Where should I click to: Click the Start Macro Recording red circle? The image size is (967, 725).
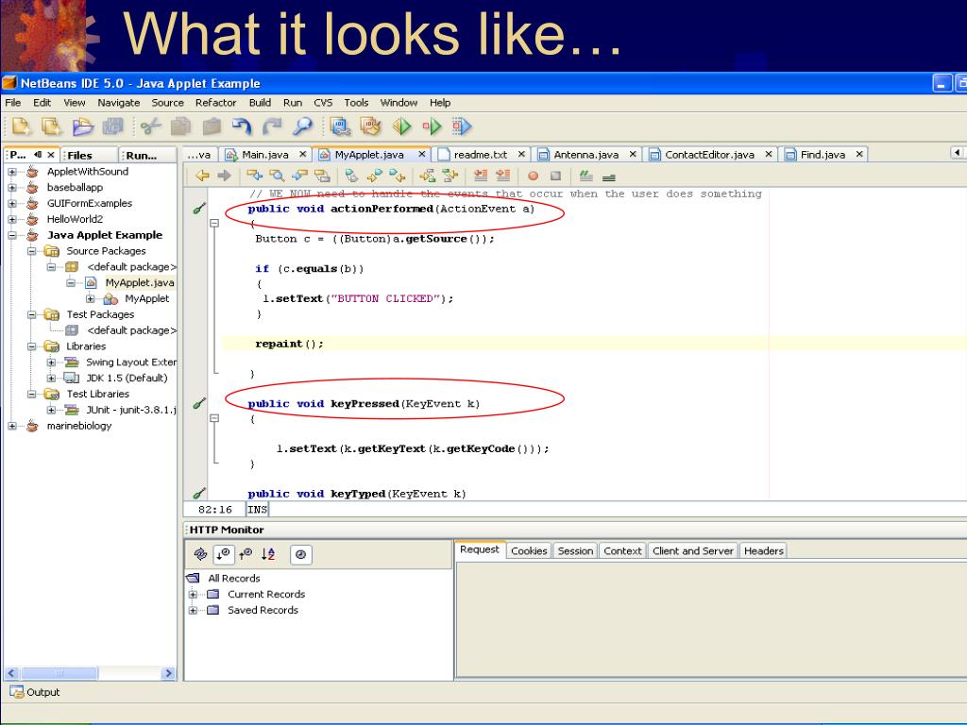[533, 176]
